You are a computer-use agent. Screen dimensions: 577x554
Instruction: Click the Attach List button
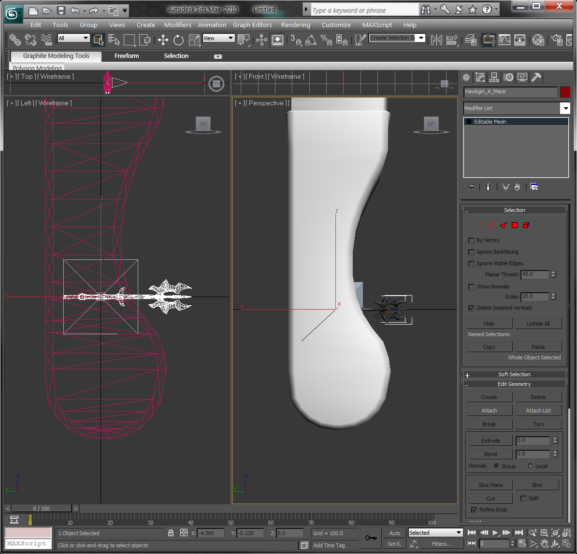pos(538,411)
